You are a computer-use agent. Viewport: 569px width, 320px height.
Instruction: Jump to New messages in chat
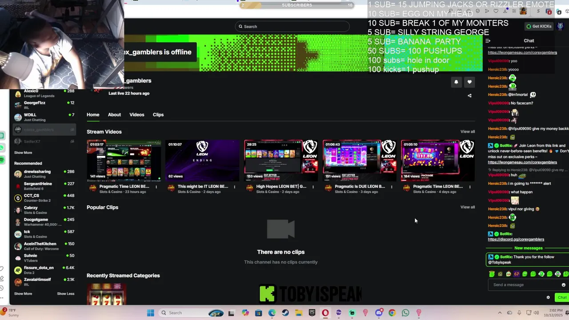click(x=528, y=248)
